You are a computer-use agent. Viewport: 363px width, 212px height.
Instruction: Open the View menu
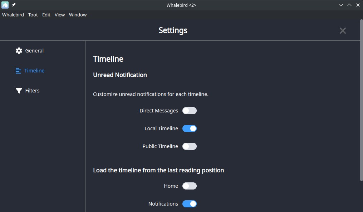[x=59, y=15]
